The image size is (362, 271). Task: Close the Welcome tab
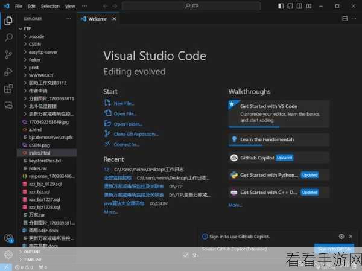(114, 19)
